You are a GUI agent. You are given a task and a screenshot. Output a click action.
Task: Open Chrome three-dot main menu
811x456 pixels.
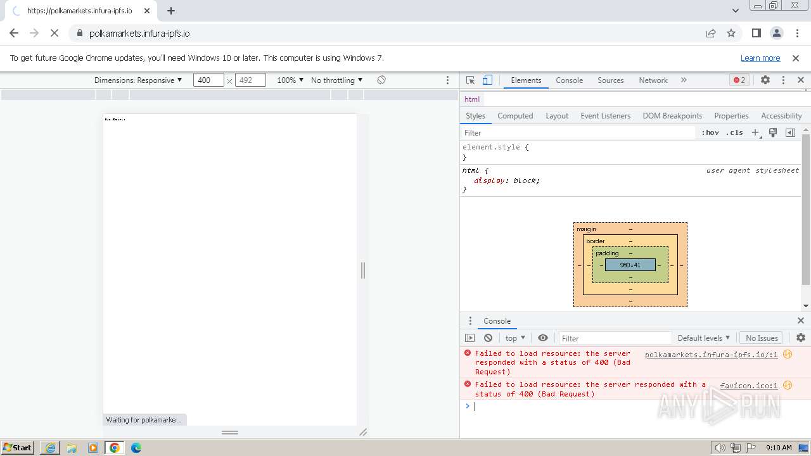(x=796, y=34)
